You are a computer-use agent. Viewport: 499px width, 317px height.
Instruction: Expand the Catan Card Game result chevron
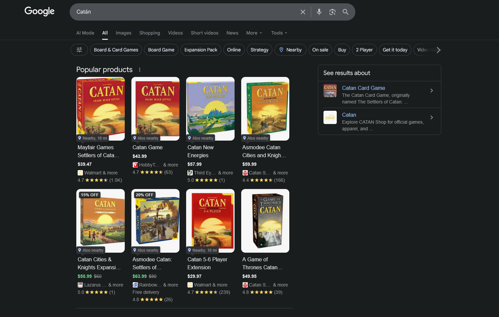coord(432,91)
